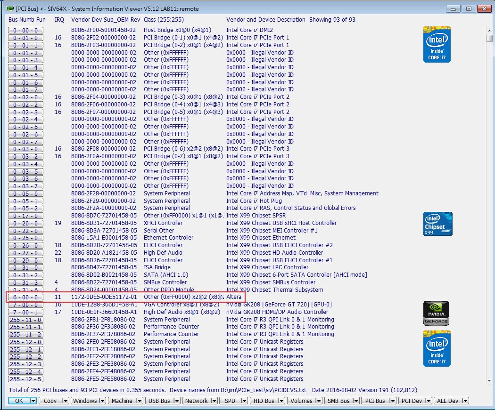Click the Bus-Numb-Fun column header
495x410 pixels.
pos(27,20)
